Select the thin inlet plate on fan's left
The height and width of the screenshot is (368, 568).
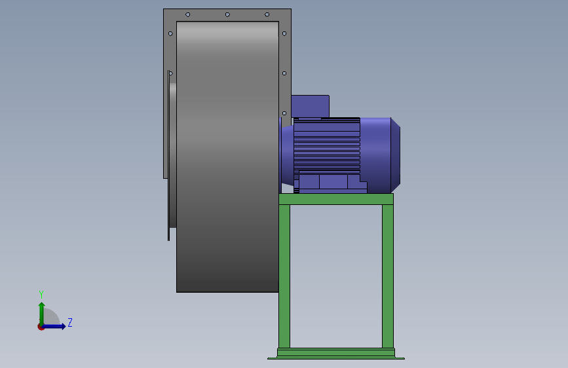168,156
